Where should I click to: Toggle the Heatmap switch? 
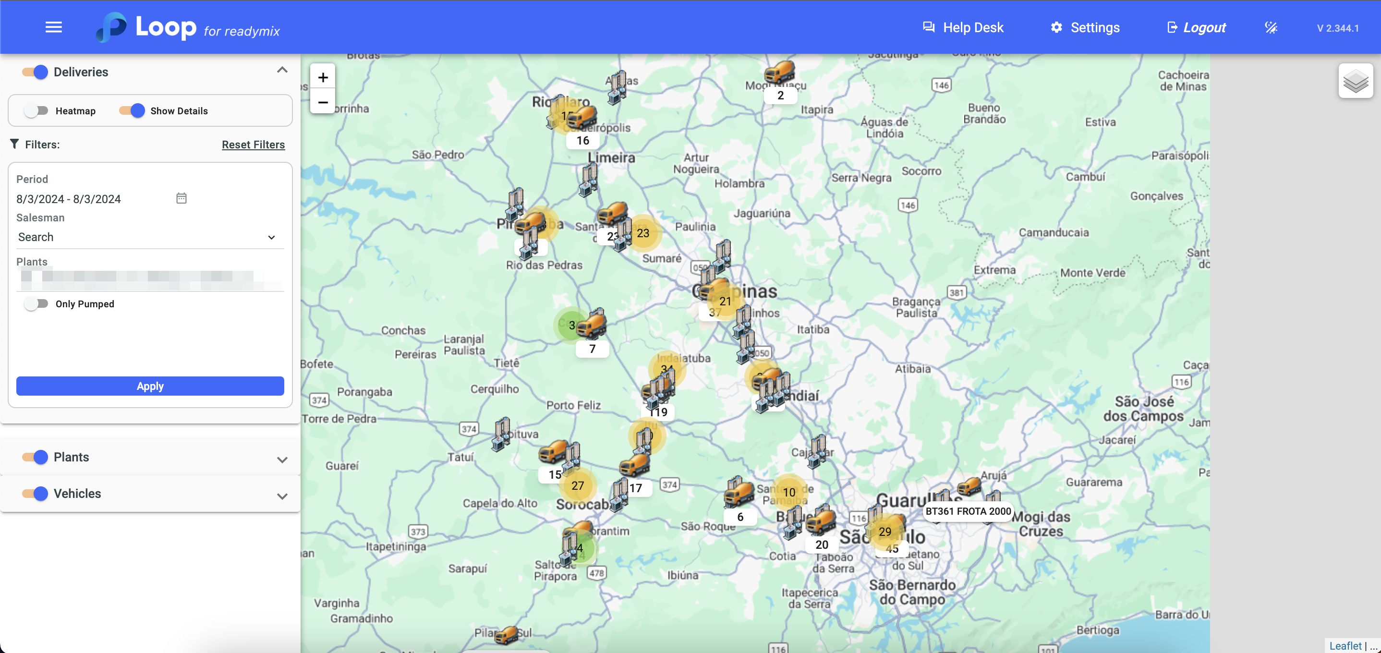36,111
